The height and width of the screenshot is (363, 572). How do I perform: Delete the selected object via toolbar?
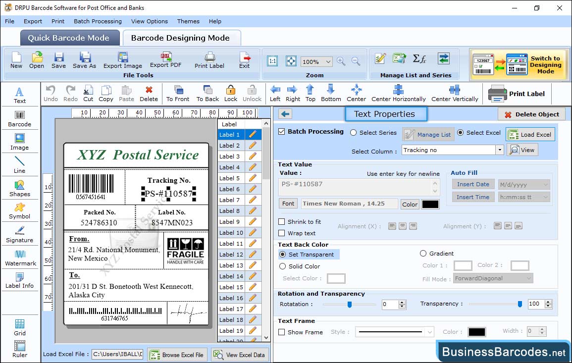(149, 94)
